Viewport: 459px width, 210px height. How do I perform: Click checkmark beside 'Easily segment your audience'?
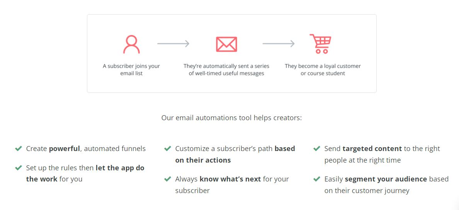[317, 179]
